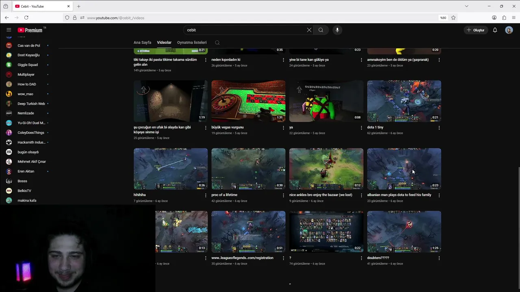The image size is (520, 292).
Task: Select the 'Cebit - YouTube' browser tab
Action: pos(43,6)
